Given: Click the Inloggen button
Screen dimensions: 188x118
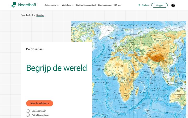Looking at the screenshot, I should 160,5.
